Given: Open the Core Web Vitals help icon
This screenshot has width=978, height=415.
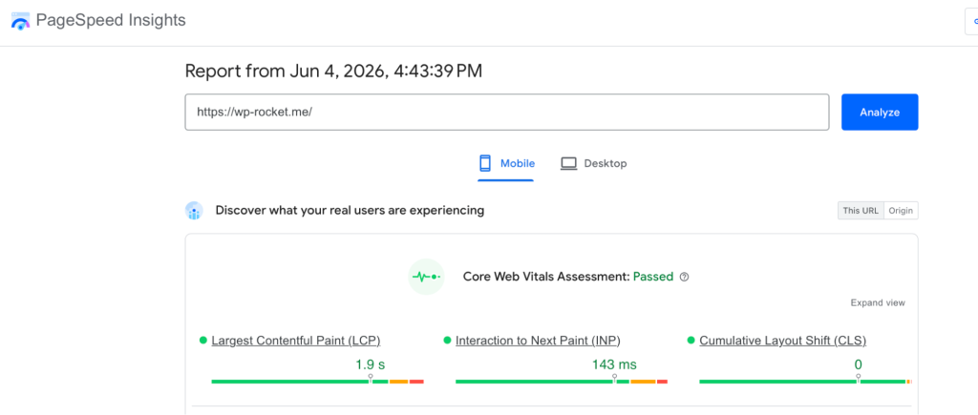Looking at the screenshot, I should coord(684,277).
